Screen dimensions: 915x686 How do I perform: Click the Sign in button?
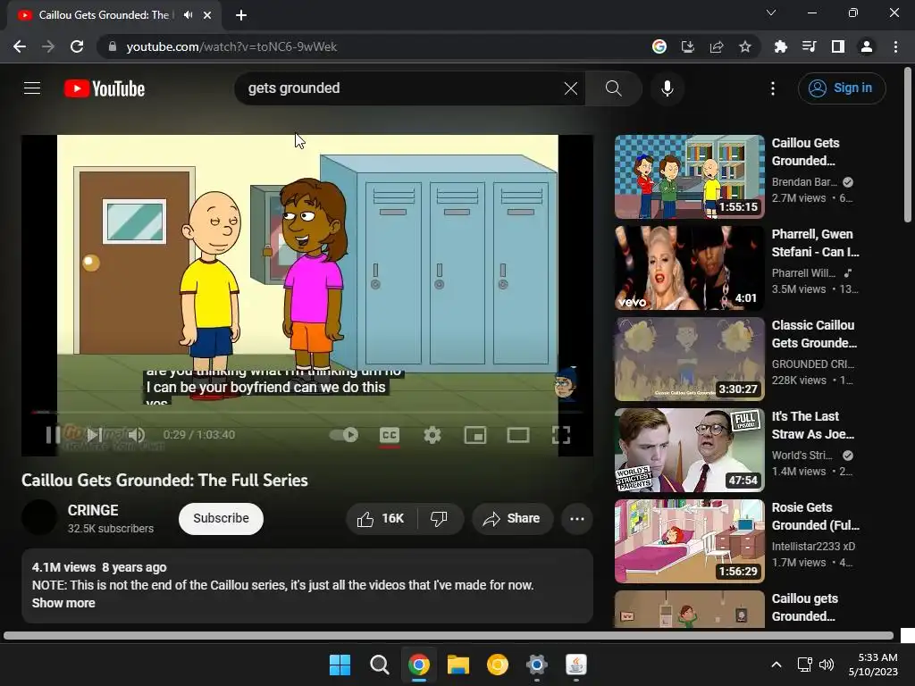click(842, 88)
